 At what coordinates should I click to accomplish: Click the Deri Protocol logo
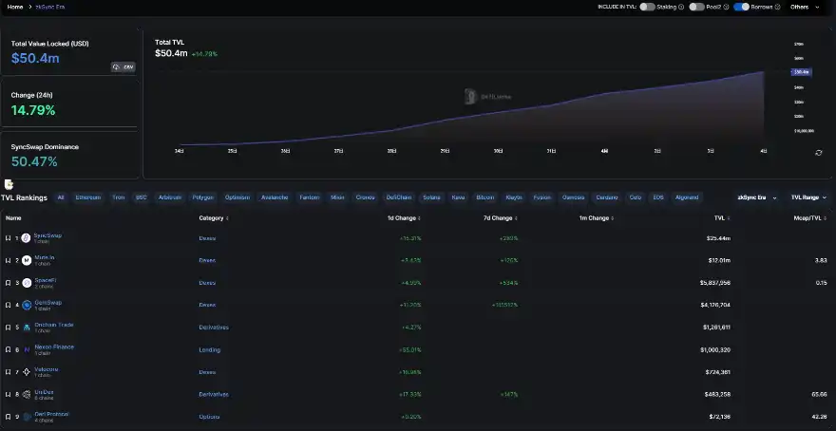tap(27, 417)
